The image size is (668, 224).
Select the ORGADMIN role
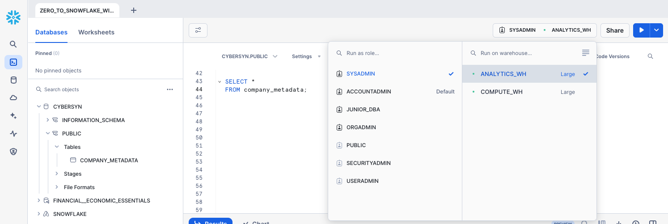395,127
